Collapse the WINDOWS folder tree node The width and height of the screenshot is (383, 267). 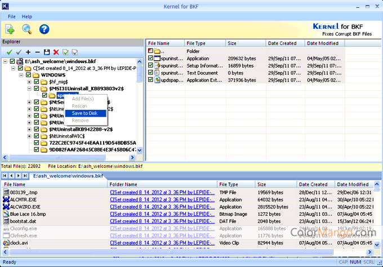pos(21,75)
